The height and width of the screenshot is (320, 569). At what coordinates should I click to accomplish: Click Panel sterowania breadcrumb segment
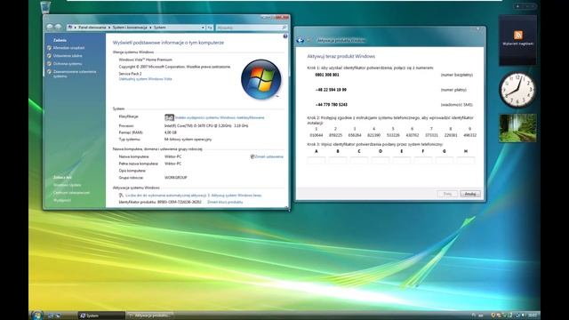(92, 28)
